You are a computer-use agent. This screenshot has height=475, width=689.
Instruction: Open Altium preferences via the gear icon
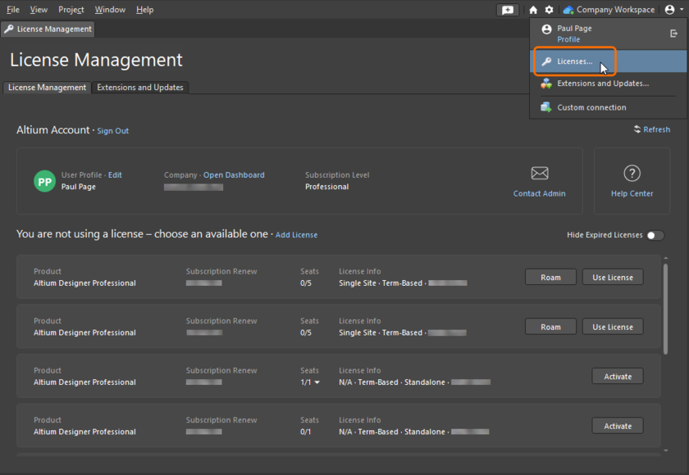pos(548,9)
